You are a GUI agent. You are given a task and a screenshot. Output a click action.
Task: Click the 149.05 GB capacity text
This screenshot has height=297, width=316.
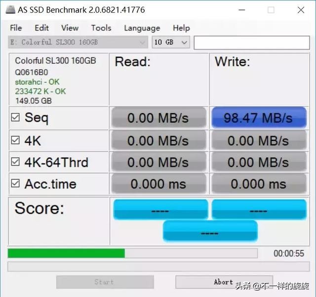click(34, 101)
